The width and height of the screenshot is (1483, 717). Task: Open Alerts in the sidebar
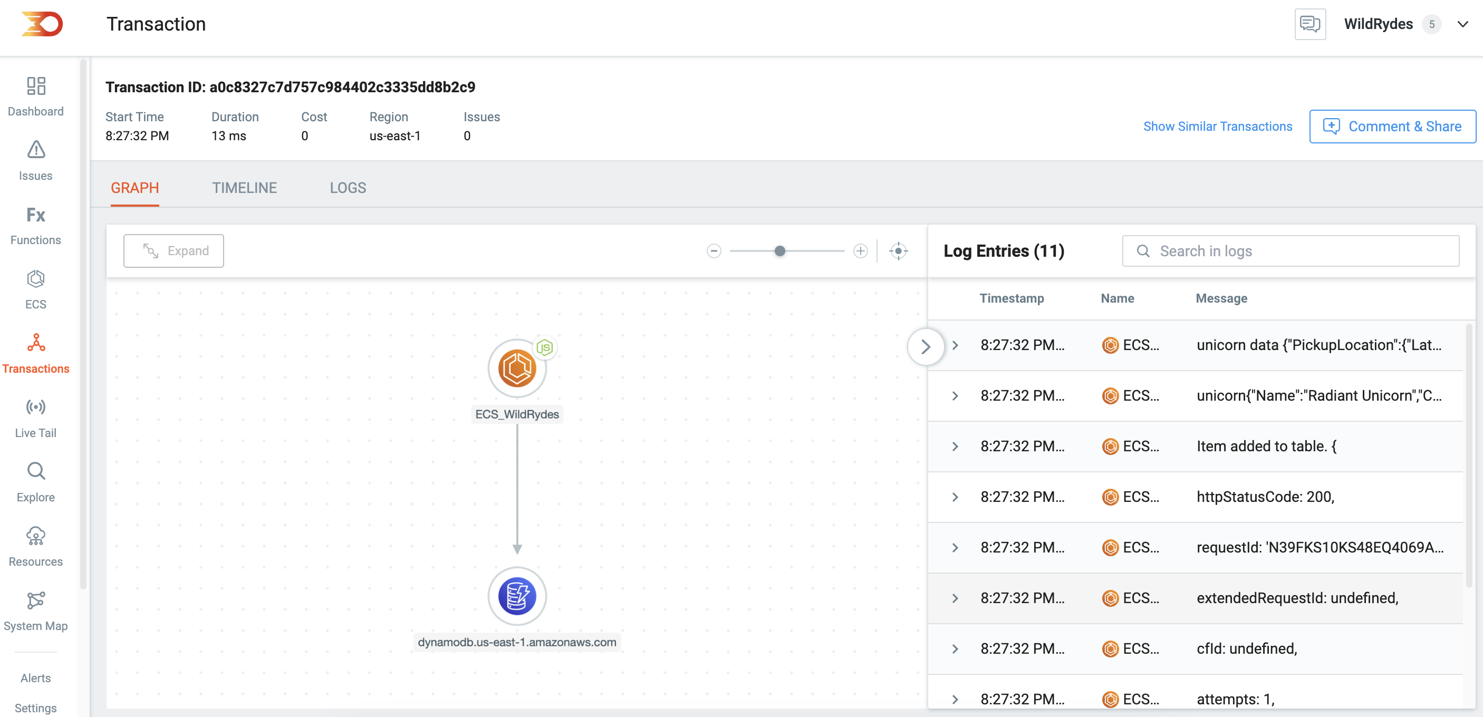coord(36,679)
